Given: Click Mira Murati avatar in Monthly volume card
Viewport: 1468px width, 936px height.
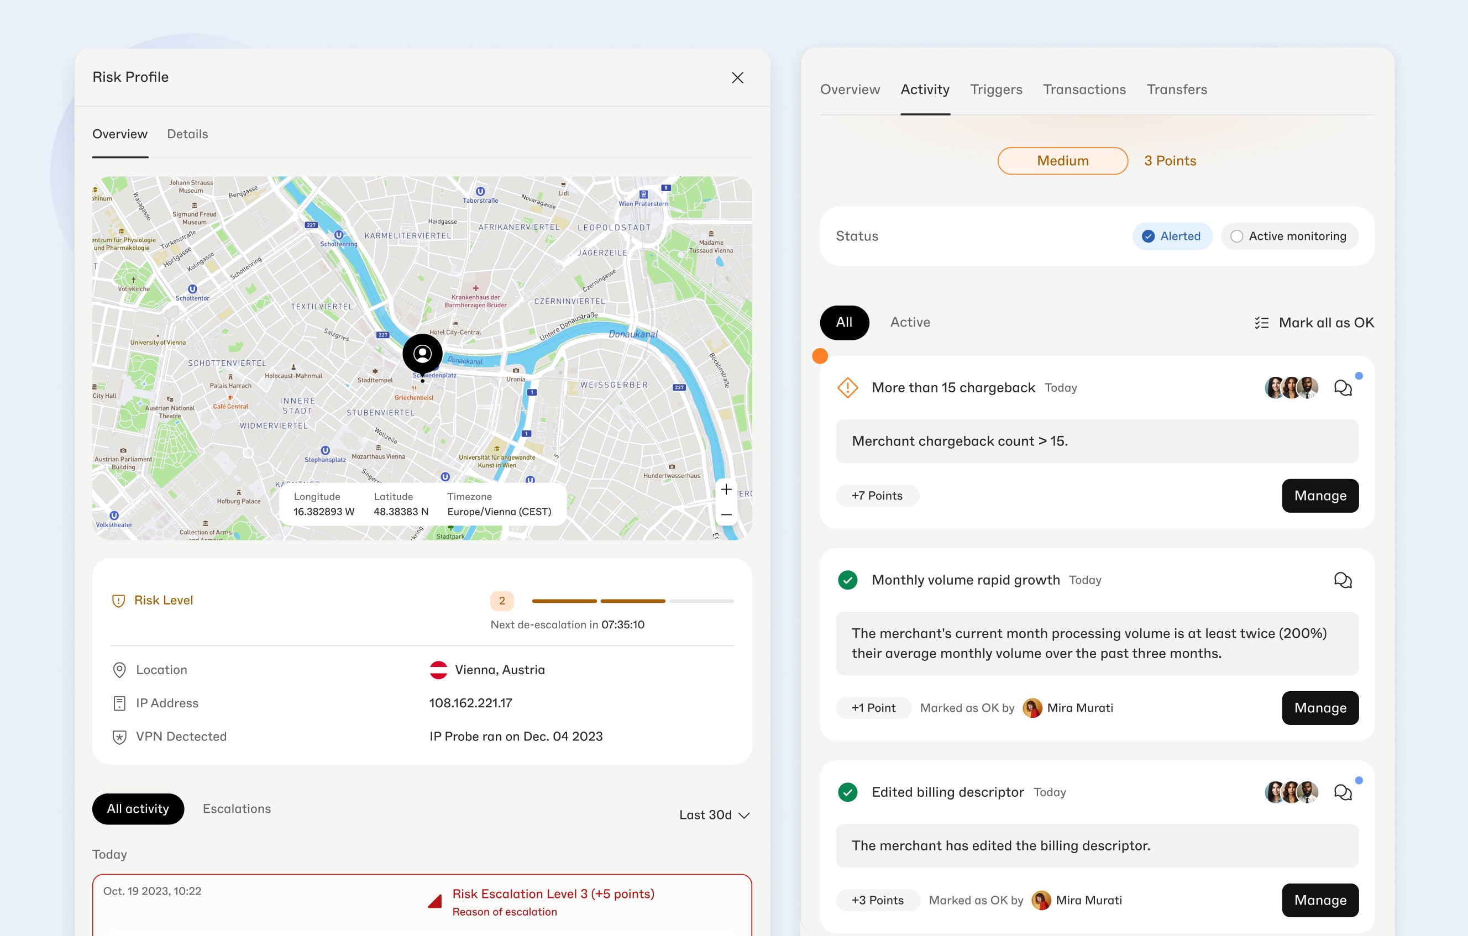Looking at the screenshot, I should [x=1032, y=708].
